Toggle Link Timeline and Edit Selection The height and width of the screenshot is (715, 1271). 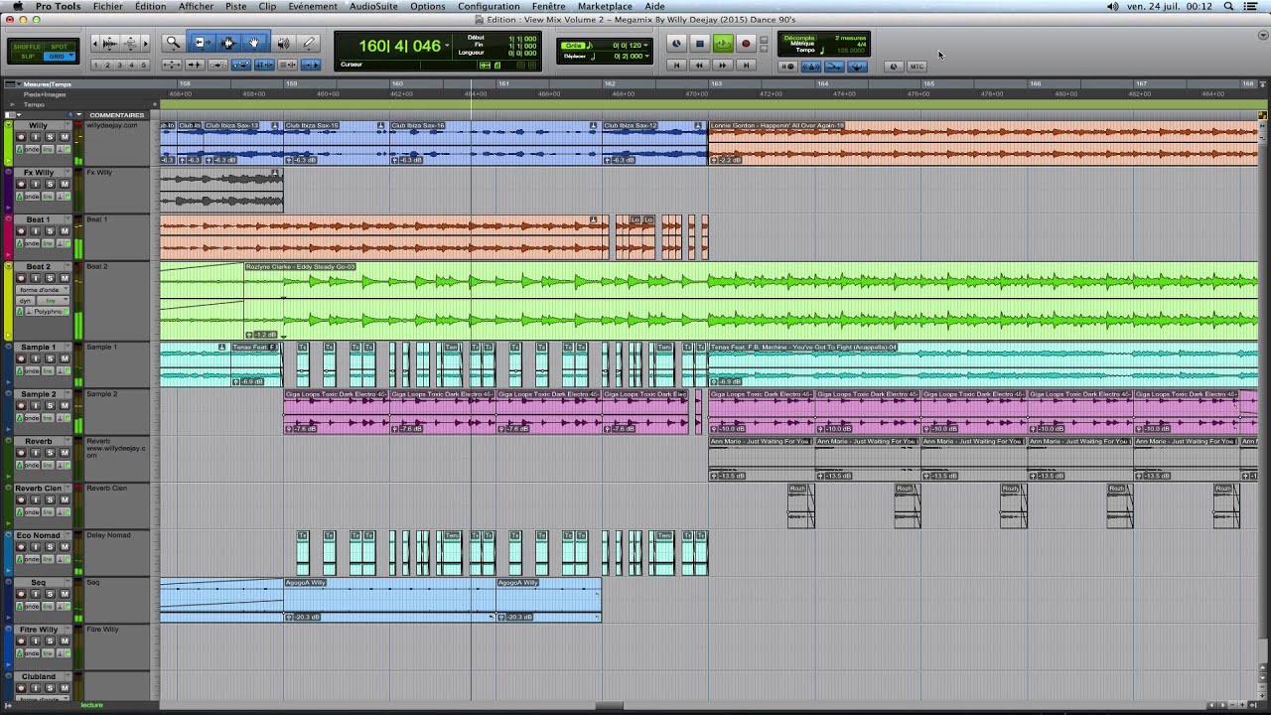(264, 65)
